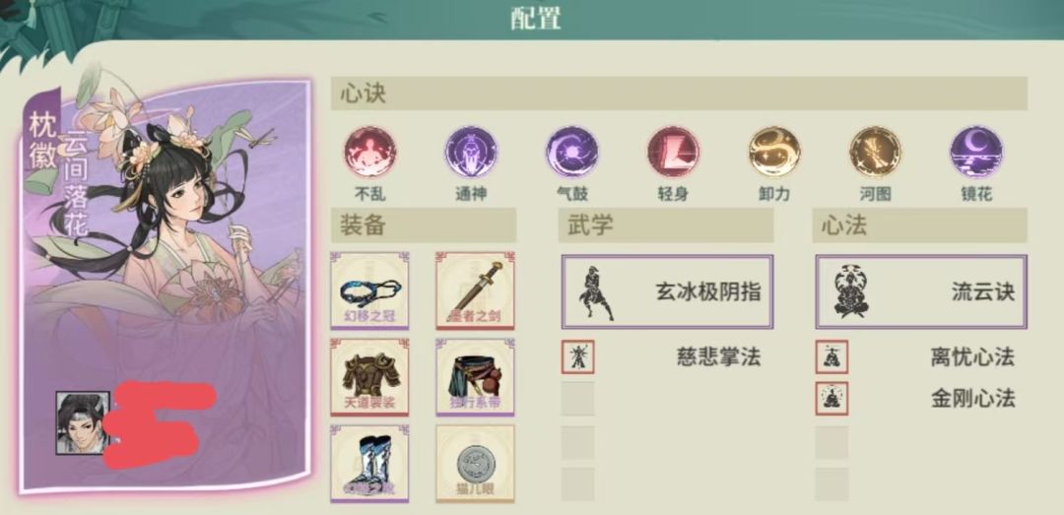Choose the 镜花 crescent moon icon
This screenshot has height=515, width=1064.
point(976,152)
